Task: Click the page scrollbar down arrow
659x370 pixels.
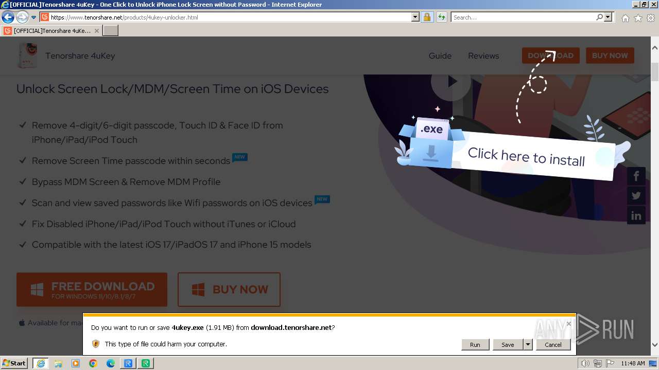Action: pos(655,345)
